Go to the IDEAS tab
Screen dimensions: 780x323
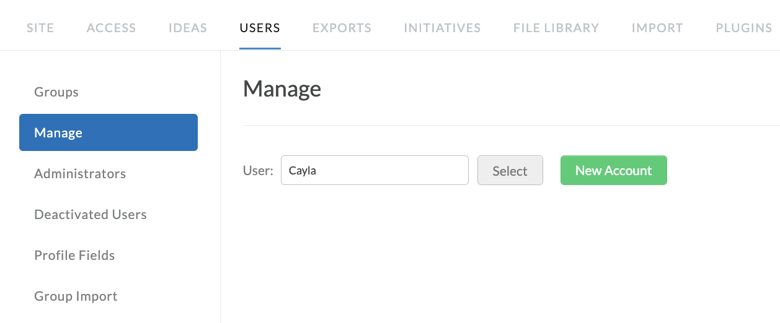tap(188, 28)
